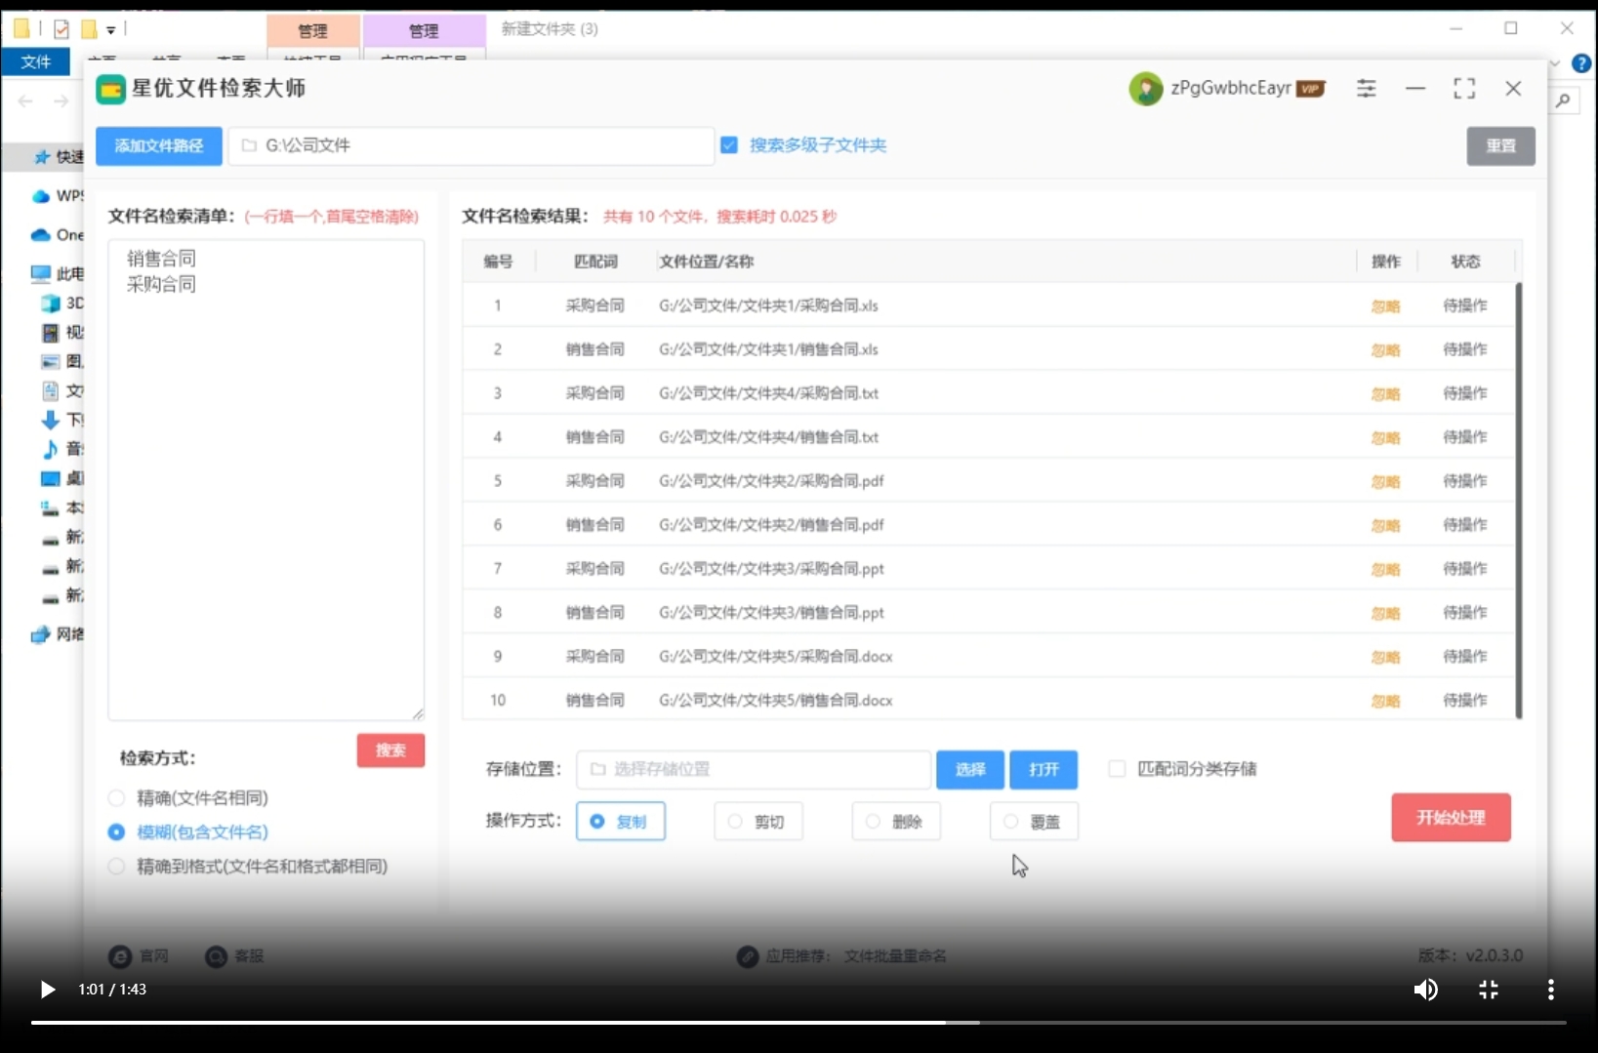1598x1053 pixels.
Task: Select the 剪切 operation option
Action: (736, 822)
